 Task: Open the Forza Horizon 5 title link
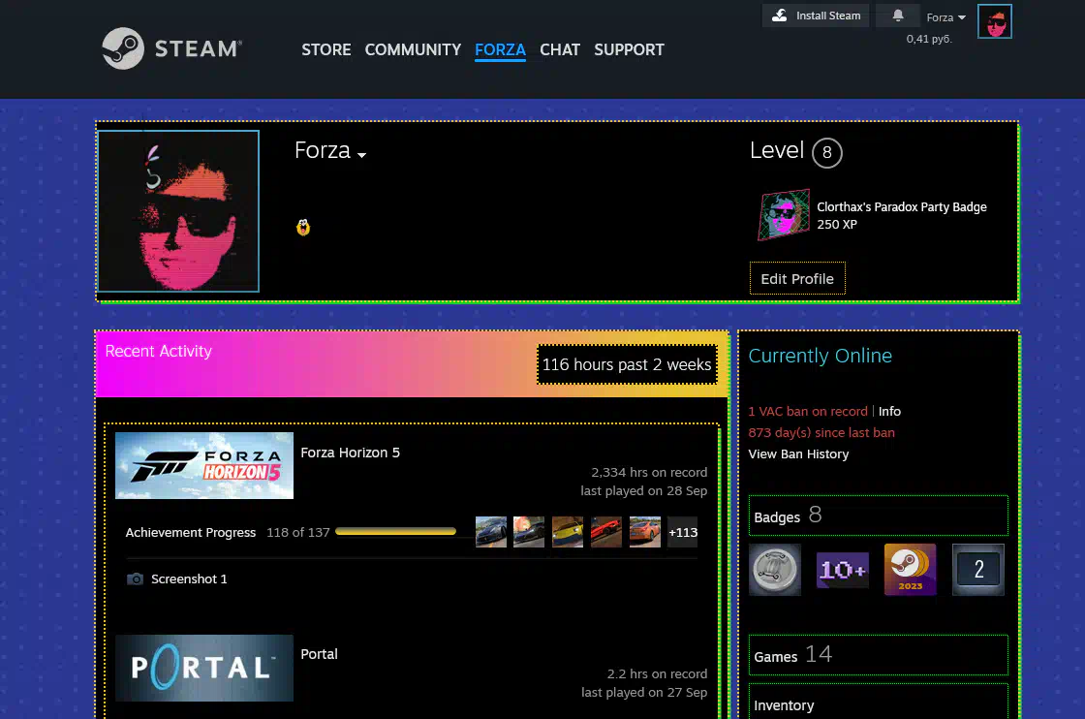tap(350, 453)
